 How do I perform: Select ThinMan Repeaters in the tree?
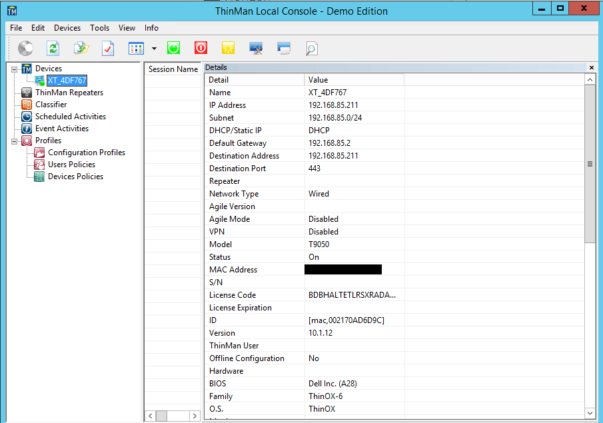(x=69, y=93)
